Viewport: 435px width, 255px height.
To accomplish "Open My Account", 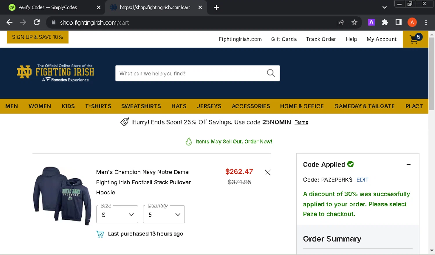I will [x=382, y=39].
